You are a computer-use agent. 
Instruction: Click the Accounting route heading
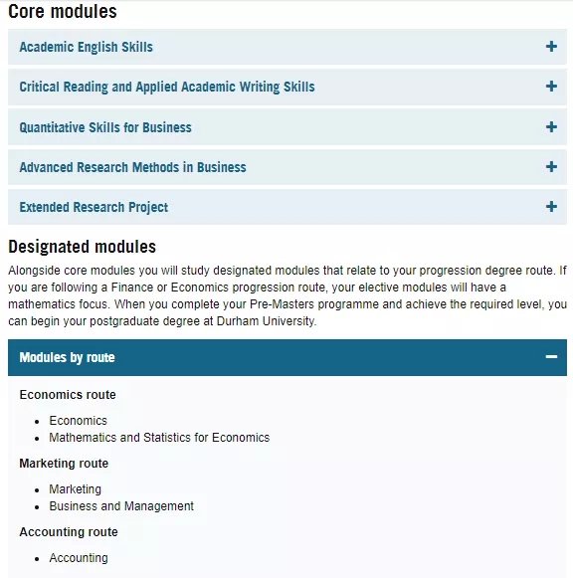[x=69, y=532]
